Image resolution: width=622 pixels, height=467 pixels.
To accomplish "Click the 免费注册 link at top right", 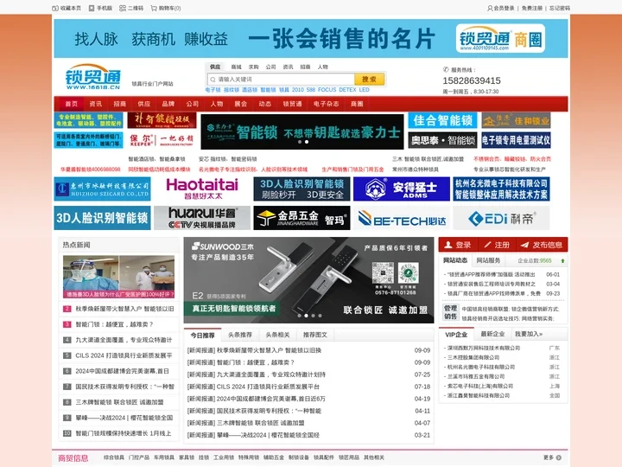I will coord(531,8).
